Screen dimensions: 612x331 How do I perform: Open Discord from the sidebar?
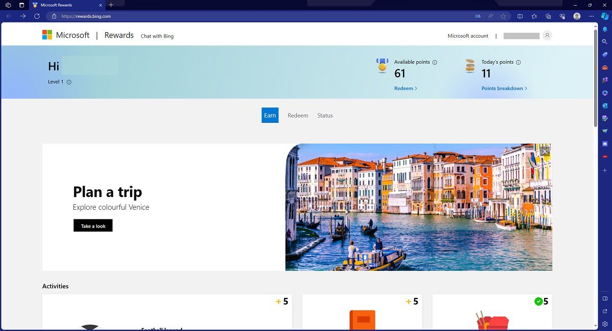pyautogui.click(x=604, y=144)
